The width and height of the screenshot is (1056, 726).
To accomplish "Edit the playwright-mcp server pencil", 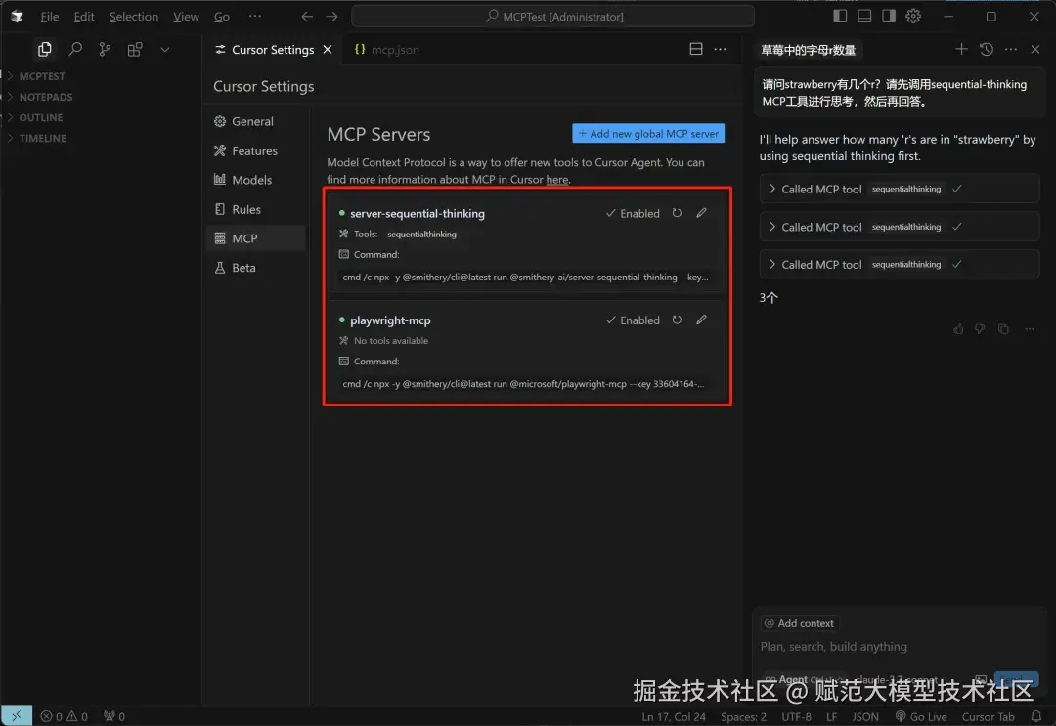I will pyautogui.click(x=701, y=320).
